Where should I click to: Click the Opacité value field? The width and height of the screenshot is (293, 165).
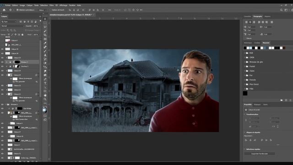pyautogui.click(x=36, y=26)
